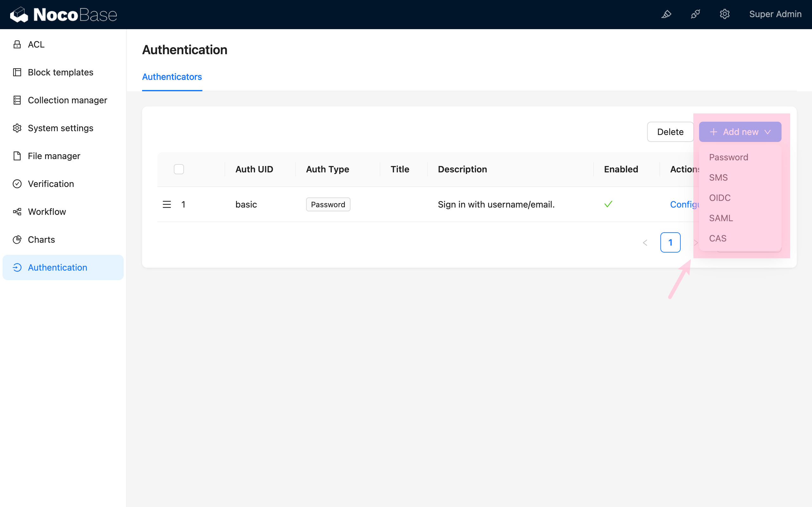The image size is (812, 507).
Task: Toggle the select-all checkbox in the table header
Action: [179, 169]
